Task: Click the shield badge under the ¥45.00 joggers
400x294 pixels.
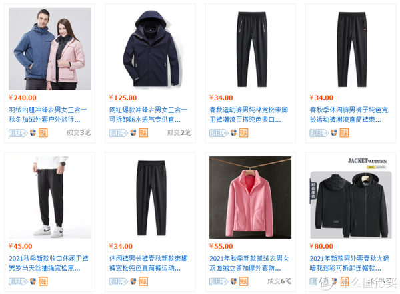Action: pyautogui.click(x=33, y=281)
